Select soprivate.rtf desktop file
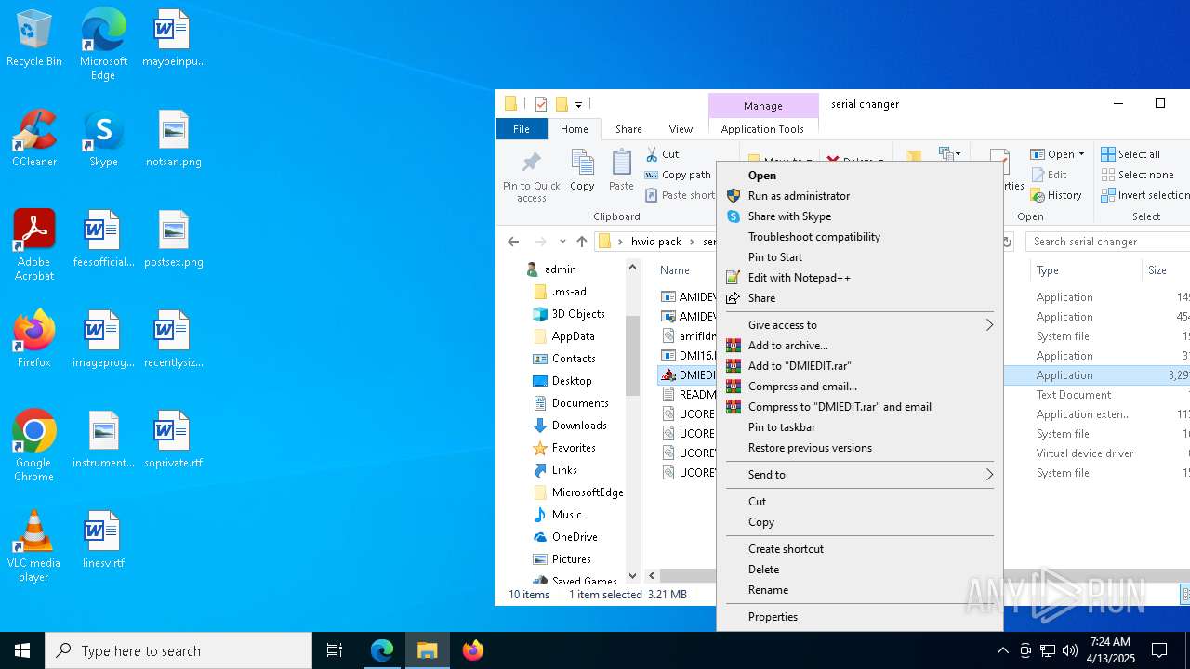 pos(174,439)
